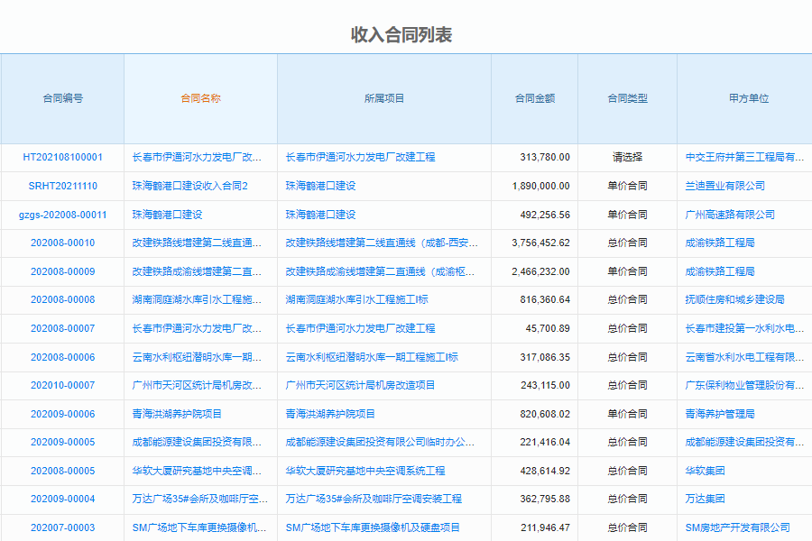Screen dimensions: 812x541
Task: Open party SM房地产开发有限公司
Action: click(737, 528)
